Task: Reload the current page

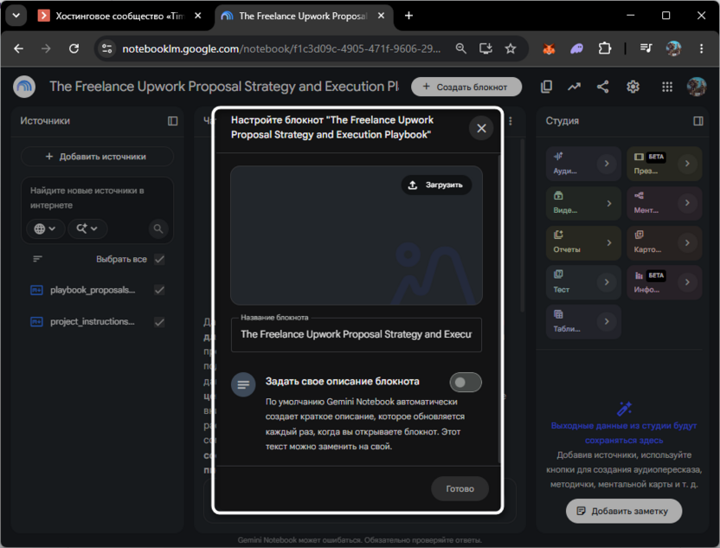Action: point(74,48)
